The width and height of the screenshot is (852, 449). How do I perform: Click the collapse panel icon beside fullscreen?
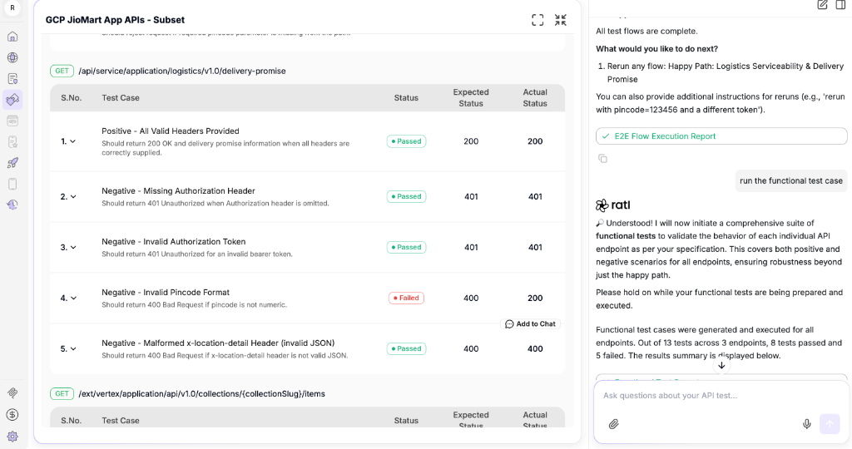[561, 20]
